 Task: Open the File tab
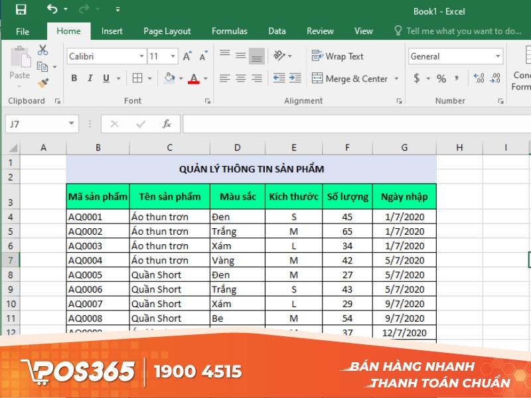click(x=23, y=31)
